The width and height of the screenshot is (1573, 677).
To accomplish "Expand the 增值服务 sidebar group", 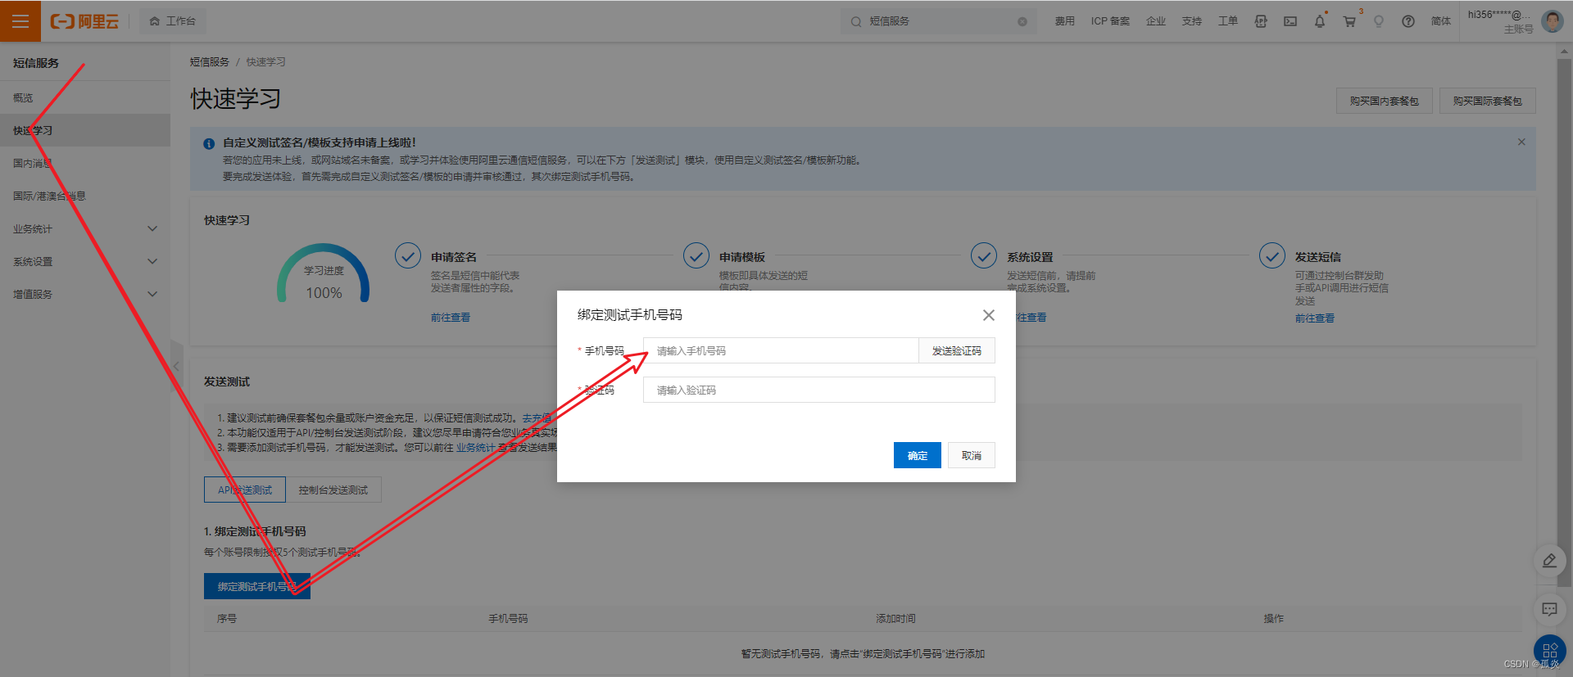I will pos(85,294).
